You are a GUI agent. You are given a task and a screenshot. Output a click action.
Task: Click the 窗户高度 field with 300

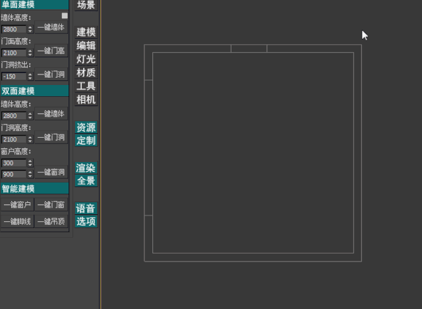click(x=14, y=163)
